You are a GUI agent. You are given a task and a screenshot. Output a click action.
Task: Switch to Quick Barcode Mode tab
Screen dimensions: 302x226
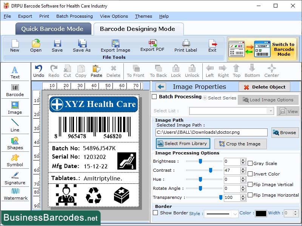53,29
